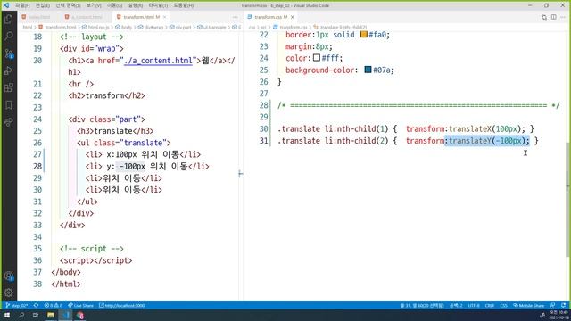Image resolution: width=571 pixels, height=321 pixels.
Task: Open the Live Share view in activity bar
Action: (9, 122)
